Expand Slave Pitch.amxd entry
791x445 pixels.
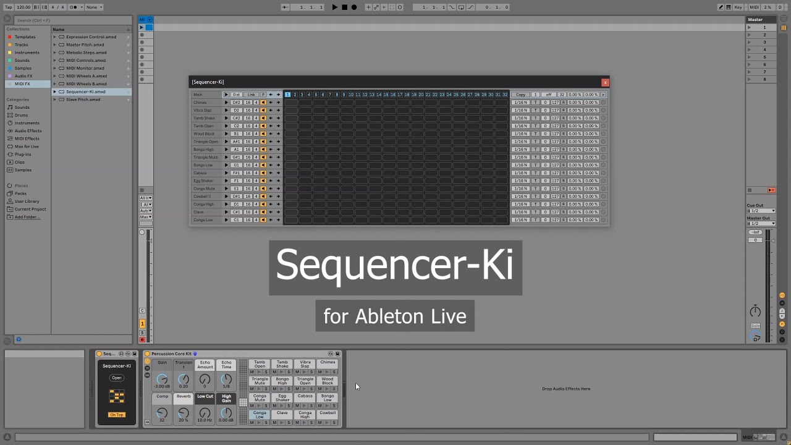54,100
